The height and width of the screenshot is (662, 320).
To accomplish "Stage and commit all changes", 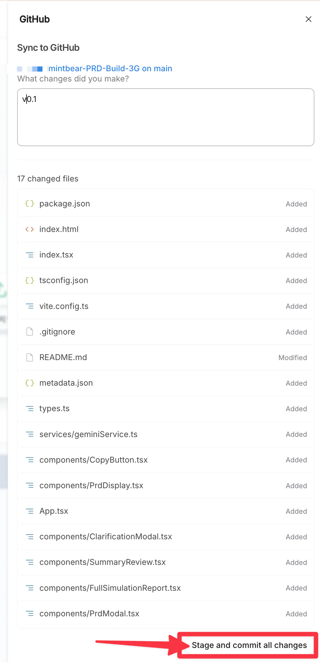I will coord(249,645).
